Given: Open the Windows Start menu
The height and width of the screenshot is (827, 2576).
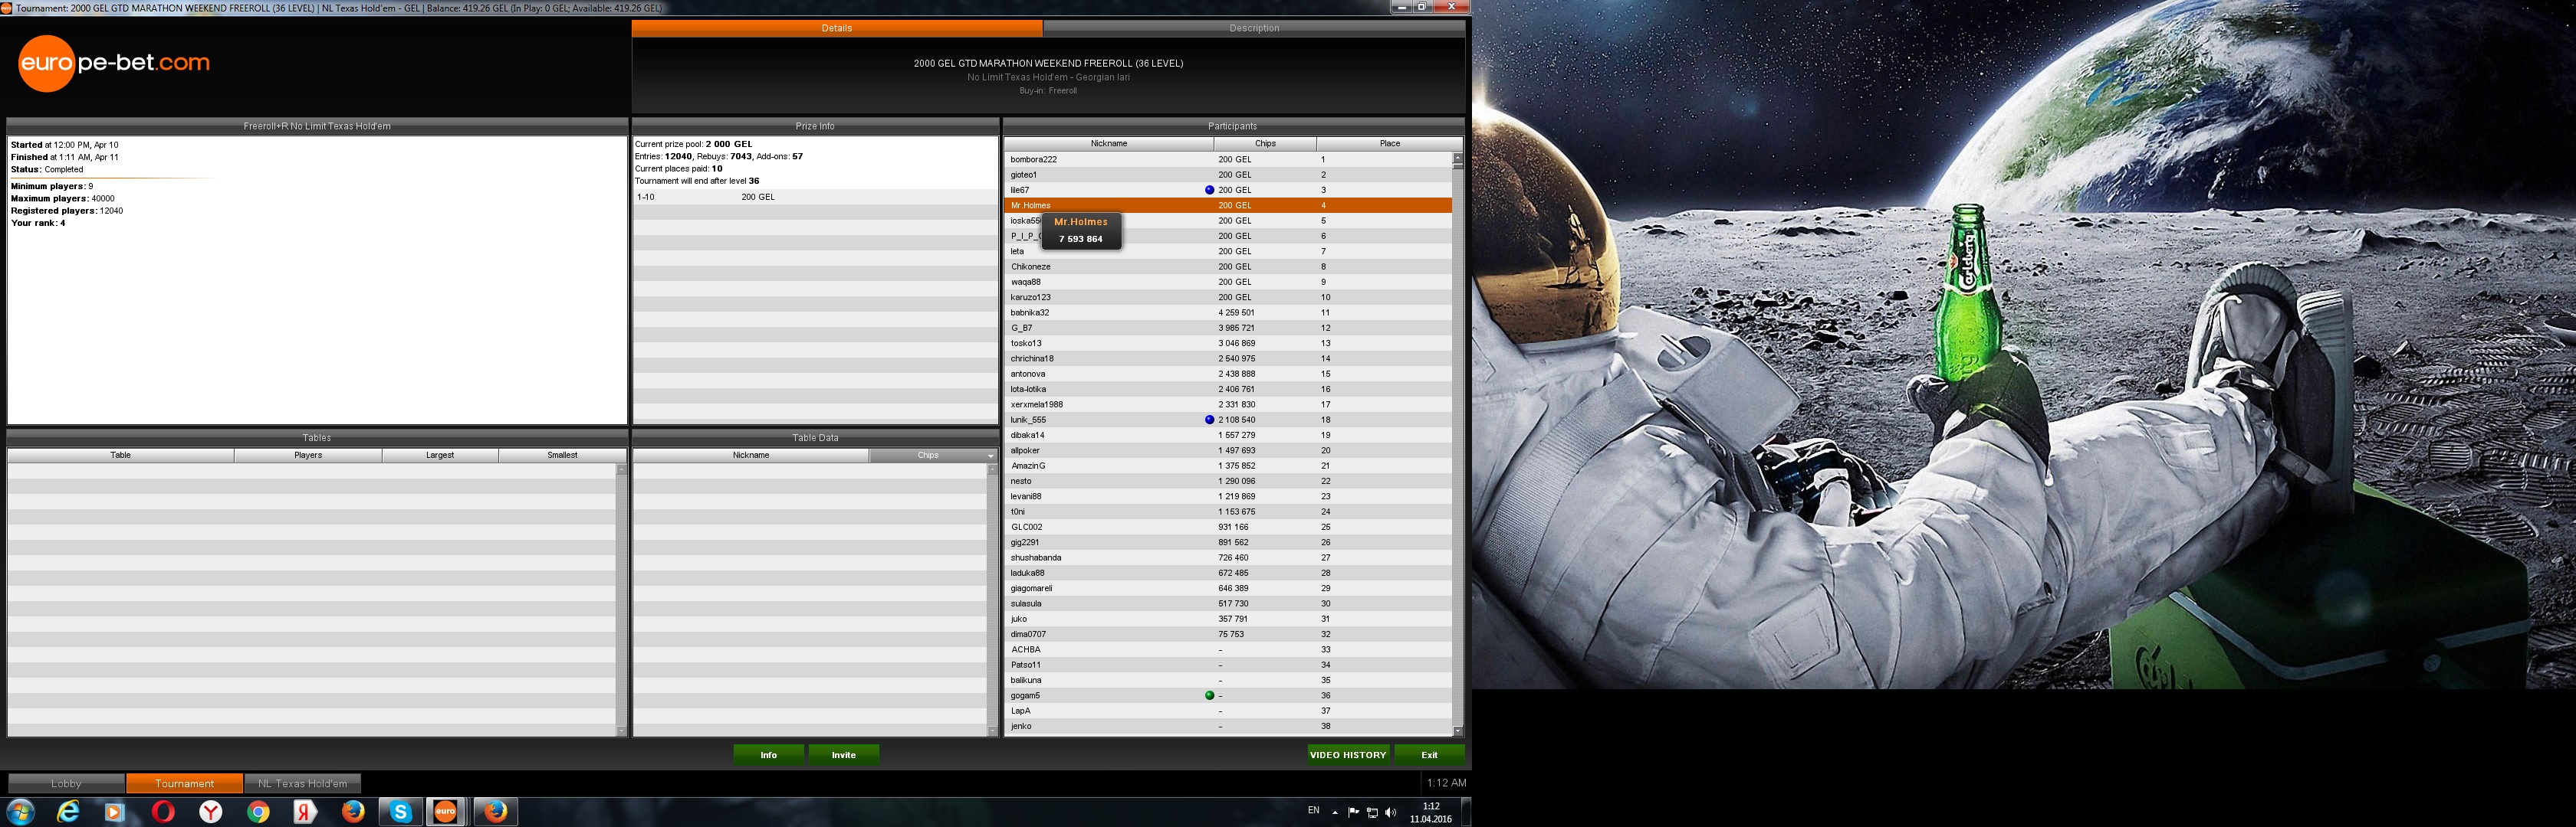Looking at the screenshot, I should (20, 811).
